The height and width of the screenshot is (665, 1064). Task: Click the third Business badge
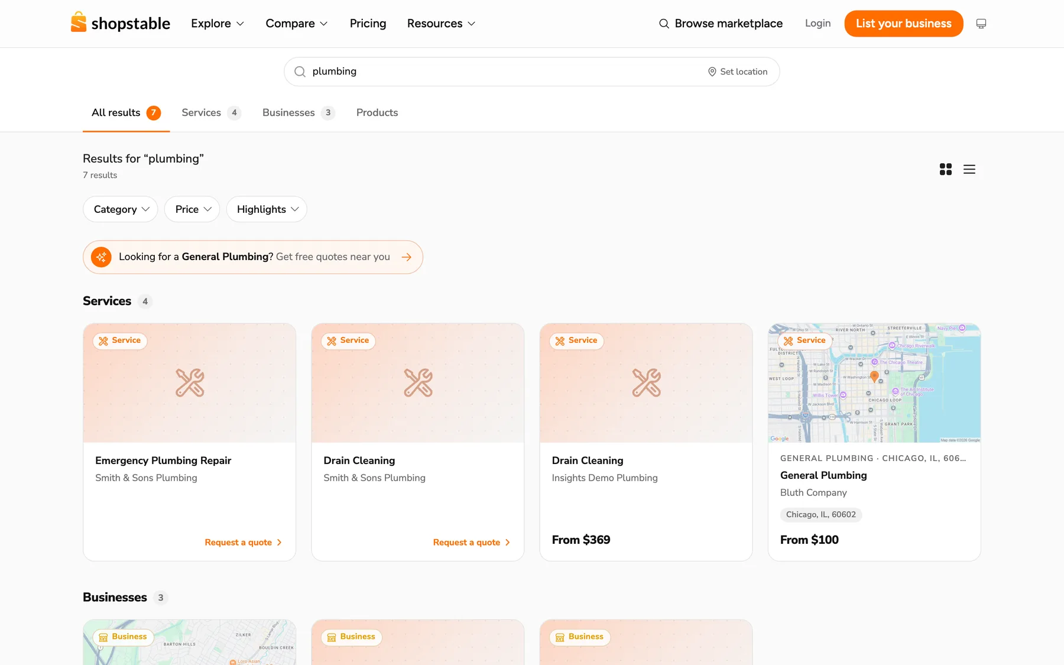[x=579, y=637]
